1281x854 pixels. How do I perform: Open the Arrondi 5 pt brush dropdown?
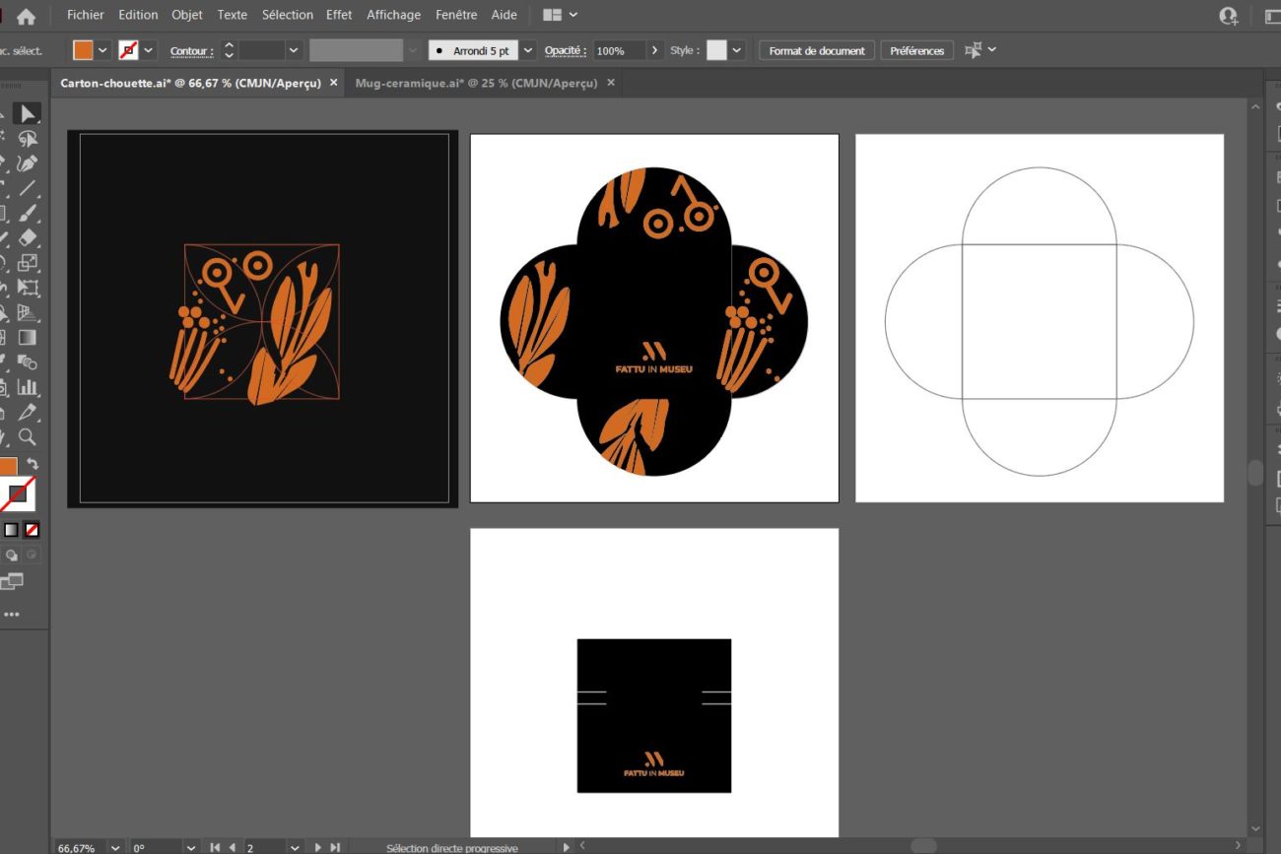pyautogui.click(x=528, y=50)
